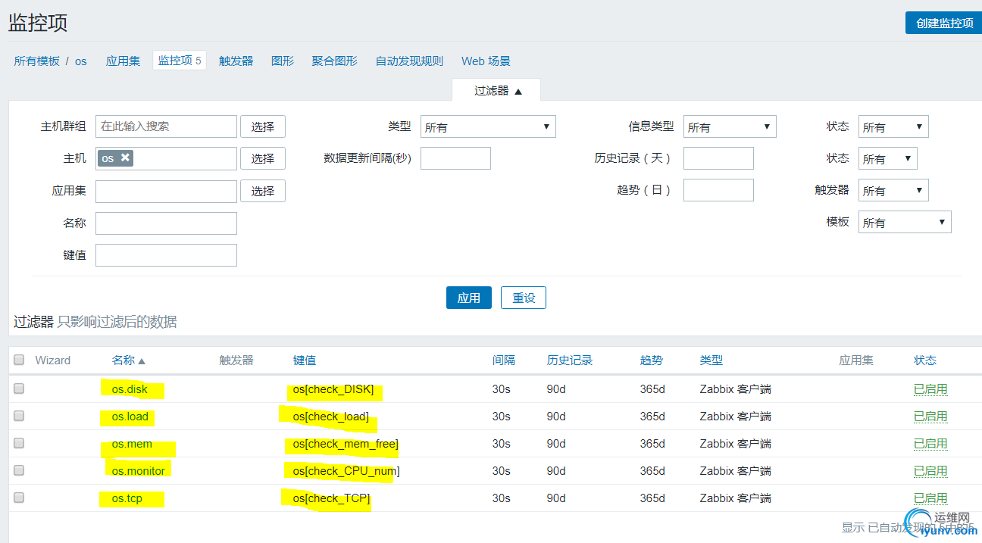Viewport: 982px width, 543px height.
Task: Open the 信息类型 dropdown
Action: pos(730,126)
